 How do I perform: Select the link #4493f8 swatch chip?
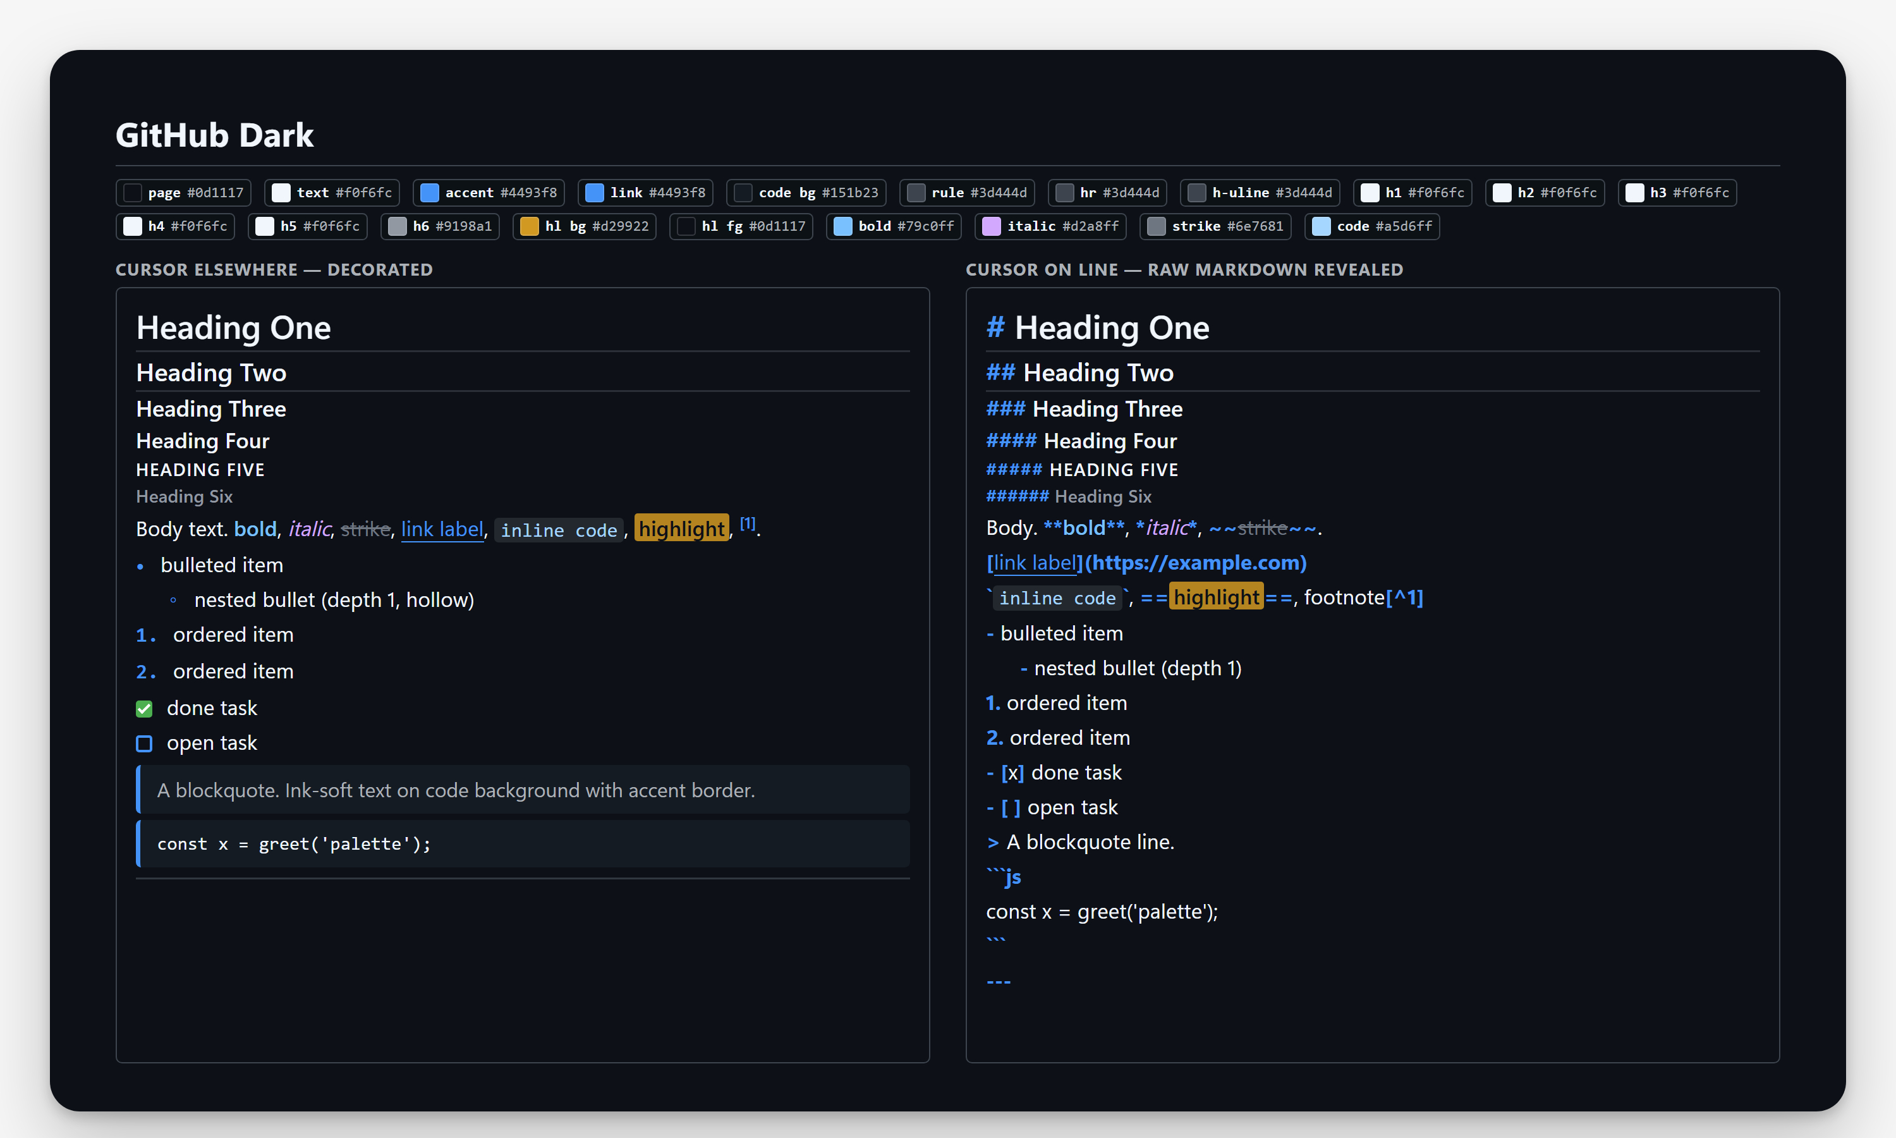(645, 192)
